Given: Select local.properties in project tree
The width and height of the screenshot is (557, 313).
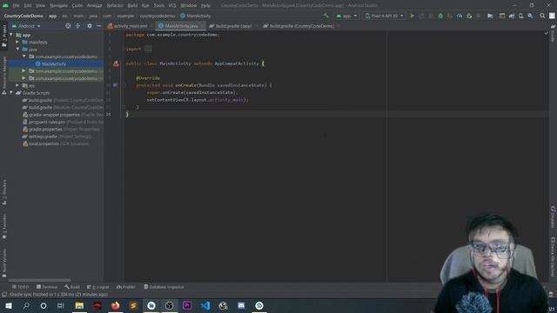Looking at the screenshot, I should click(x=44, y=143).
